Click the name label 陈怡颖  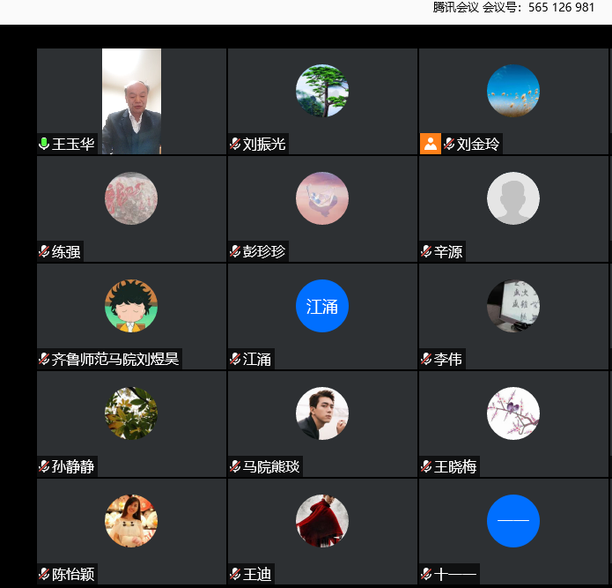(x=73, y=574)
